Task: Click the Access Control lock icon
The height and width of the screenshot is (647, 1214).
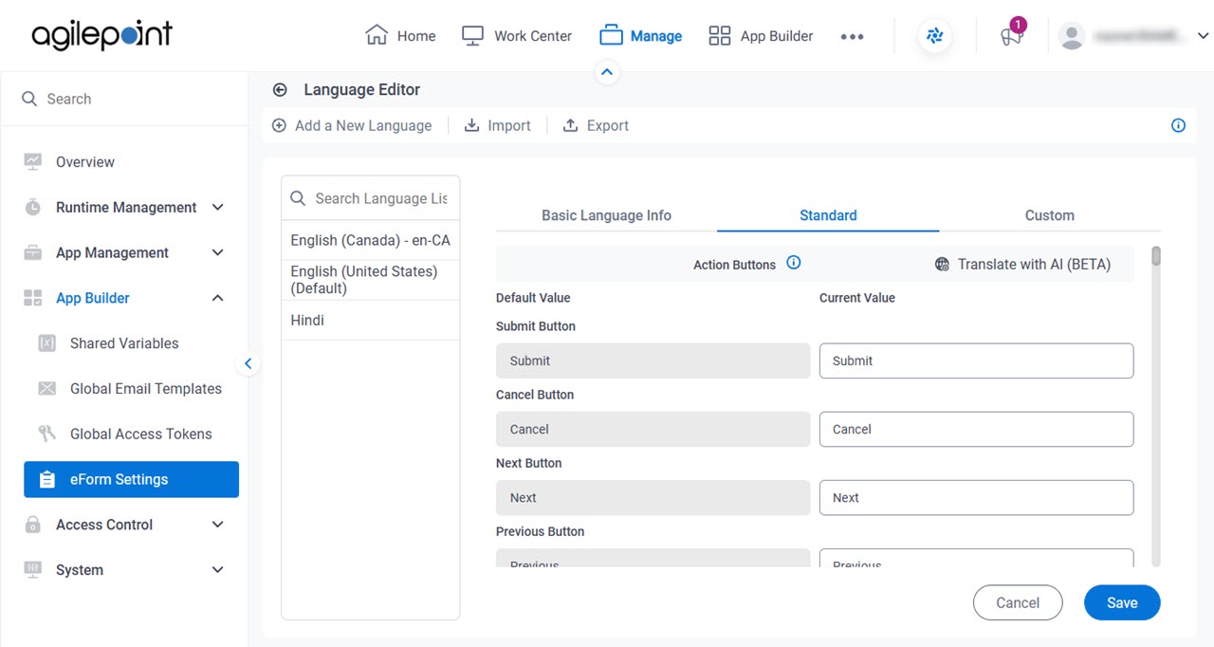Action: point(33,525)
